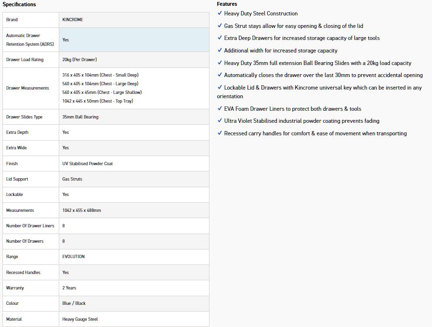
Task: Click the '20kg (Per Drawer)' value
Action: 79,60
